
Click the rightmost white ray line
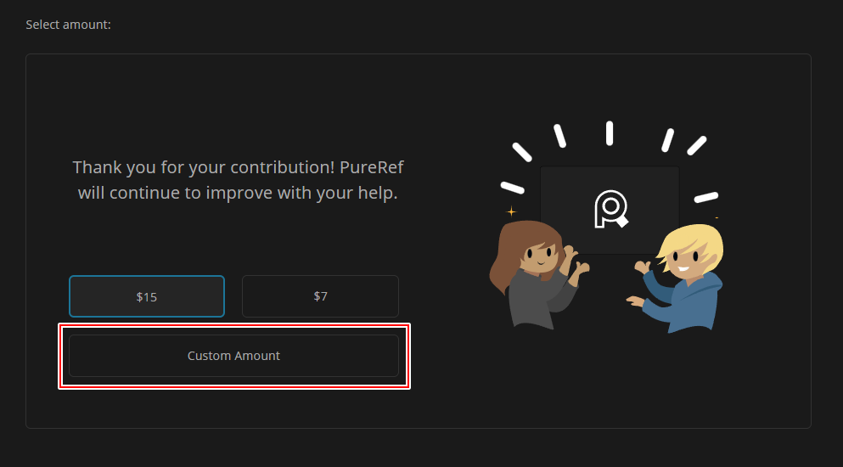pos(706,198)
